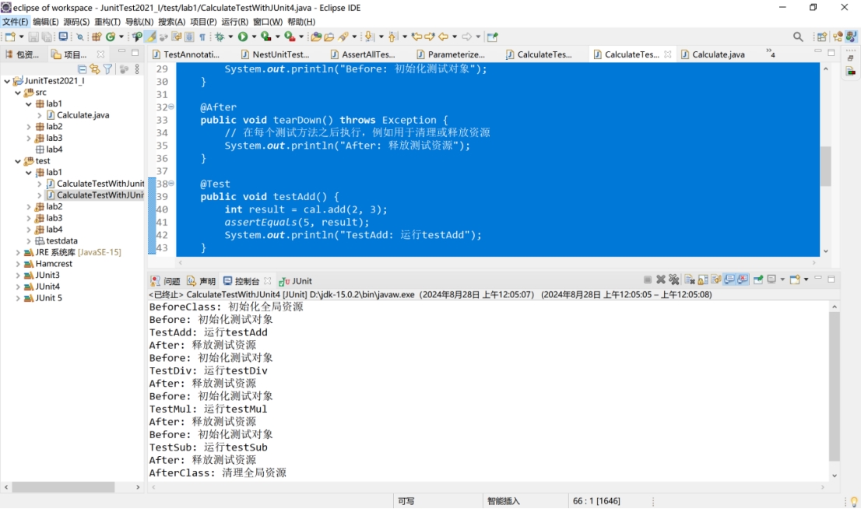Click the green Run button icon

[243, 37]
